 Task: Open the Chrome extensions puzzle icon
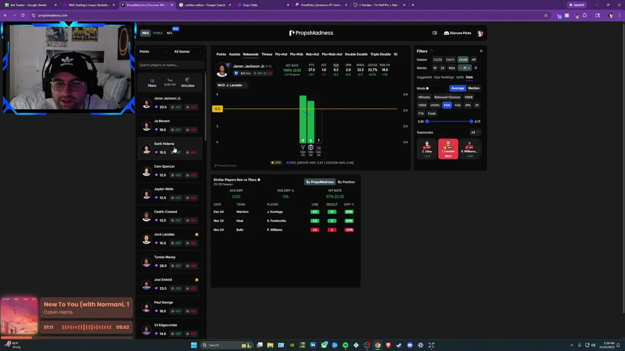point(584,15)
